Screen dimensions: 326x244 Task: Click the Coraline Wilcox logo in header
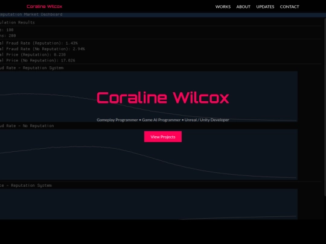tap(44, 7)
